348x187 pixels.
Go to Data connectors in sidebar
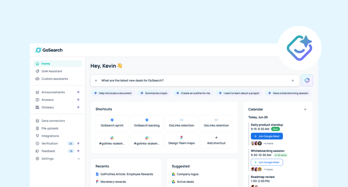coord(53,121)
